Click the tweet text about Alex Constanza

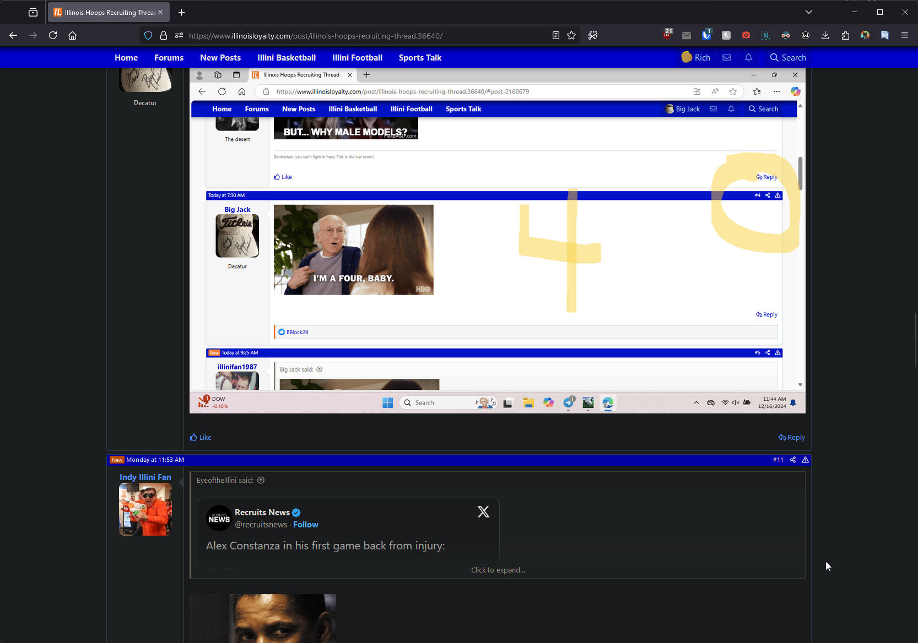[325, 546]
